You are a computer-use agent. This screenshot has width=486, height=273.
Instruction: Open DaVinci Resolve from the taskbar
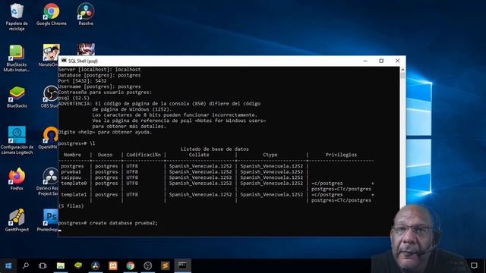pos(96,265)
